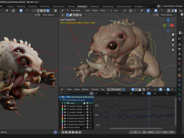Open the graph editor type dropdown

62,89
